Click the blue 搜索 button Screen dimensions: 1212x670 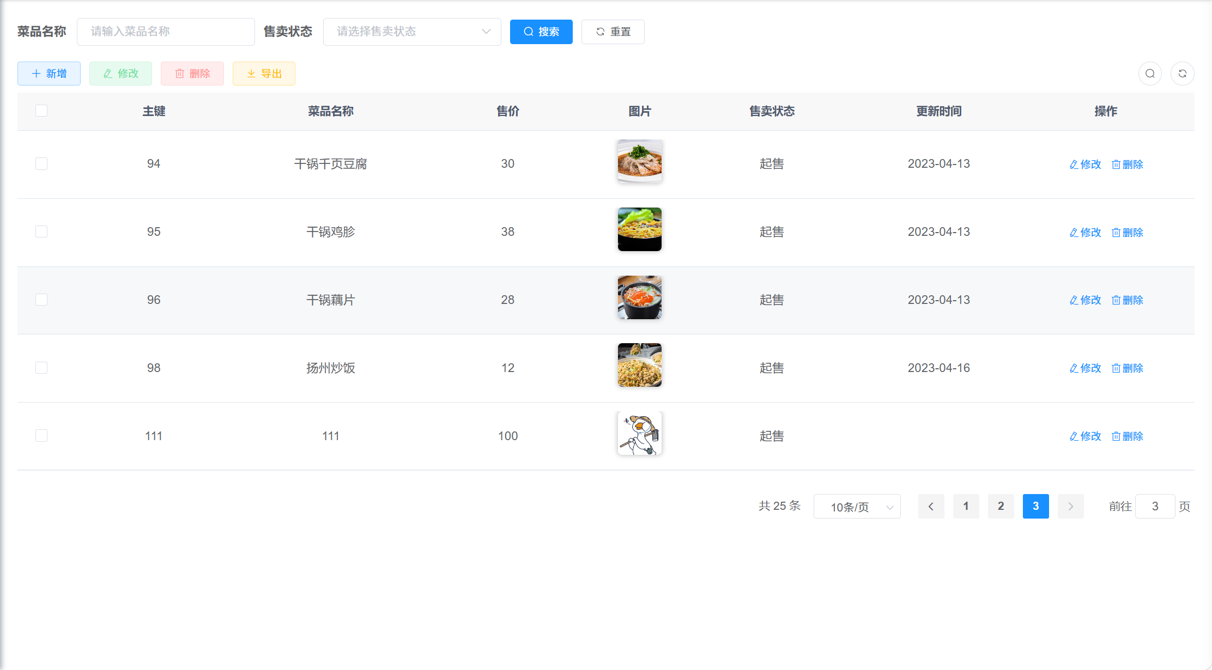tap(541, 32)
